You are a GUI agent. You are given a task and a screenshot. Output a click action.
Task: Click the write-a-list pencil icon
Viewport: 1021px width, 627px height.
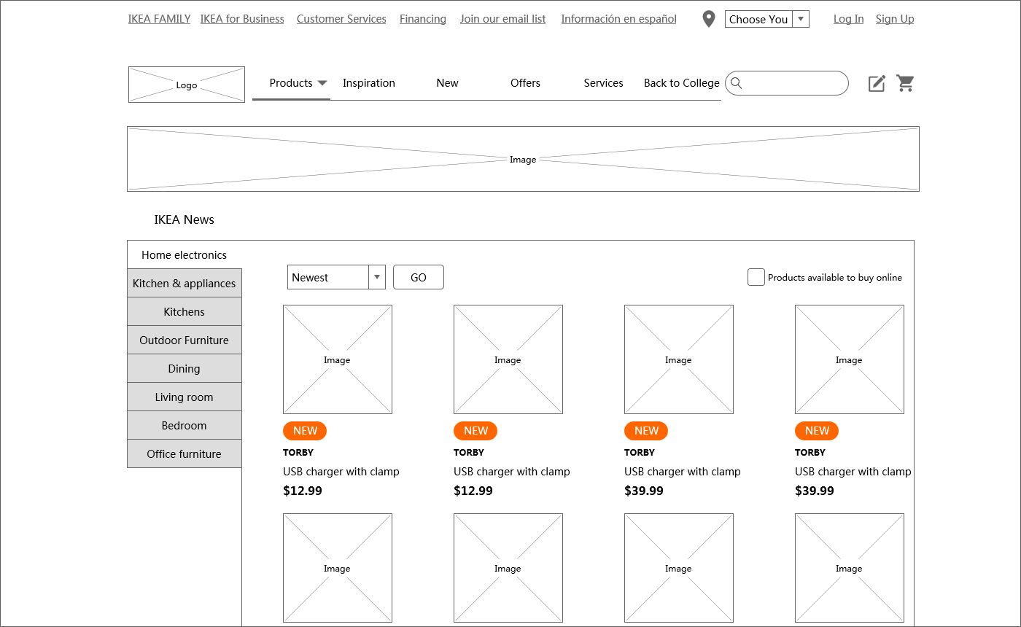(x=876, y=83)
